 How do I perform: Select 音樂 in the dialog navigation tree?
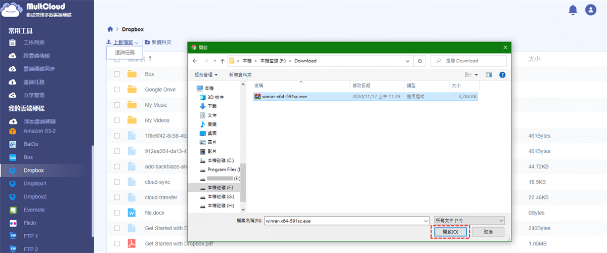click(x=212, y=124)
